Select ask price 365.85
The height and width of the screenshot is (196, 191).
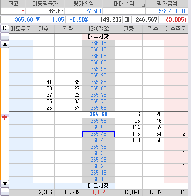coord(98,82)
